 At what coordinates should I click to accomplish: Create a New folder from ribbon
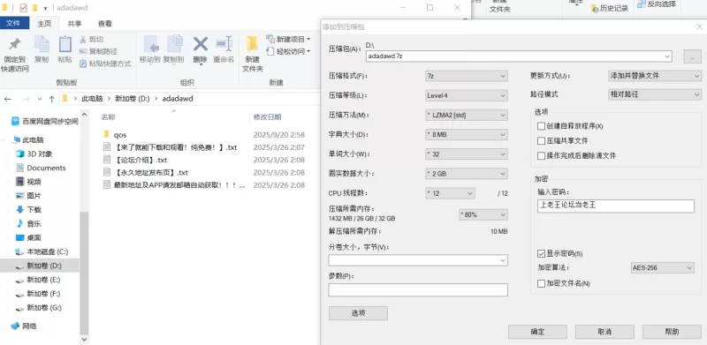click(253, 54)
